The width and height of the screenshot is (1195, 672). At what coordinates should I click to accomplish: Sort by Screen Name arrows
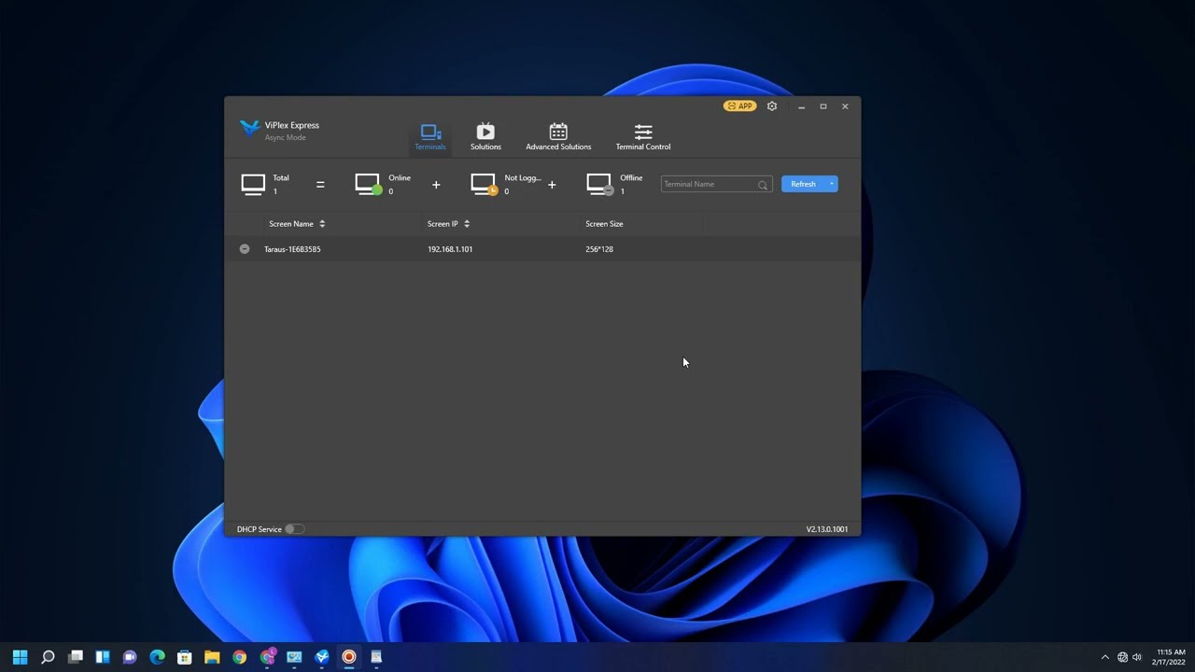tap(322, 224)
